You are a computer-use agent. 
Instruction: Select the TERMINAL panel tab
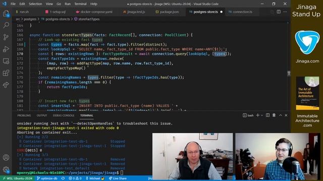pyautogui.click(x=86, y=116)
